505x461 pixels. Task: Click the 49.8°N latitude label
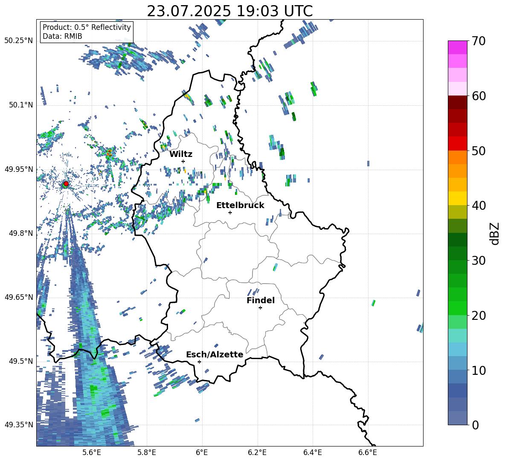pyautogui.click(x=21, y=233)
